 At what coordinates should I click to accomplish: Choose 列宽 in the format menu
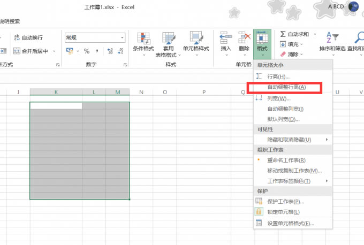click(278, 98)
